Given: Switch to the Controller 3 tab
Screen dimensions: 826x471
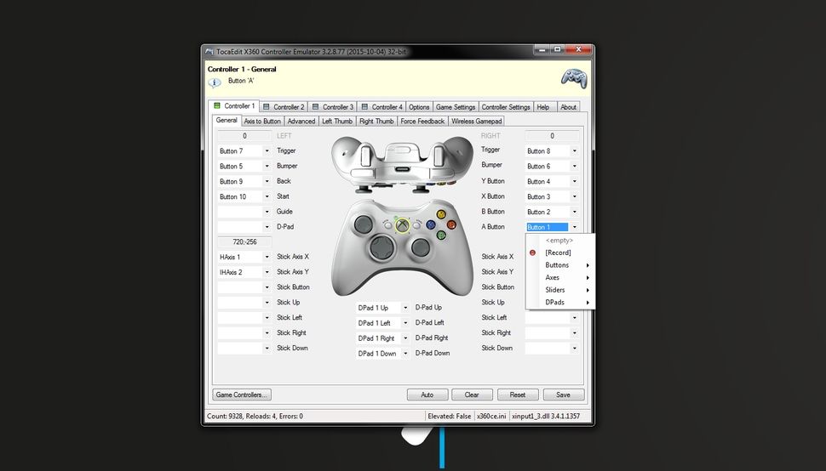Looking at the screenshot, I should (333, 107).
